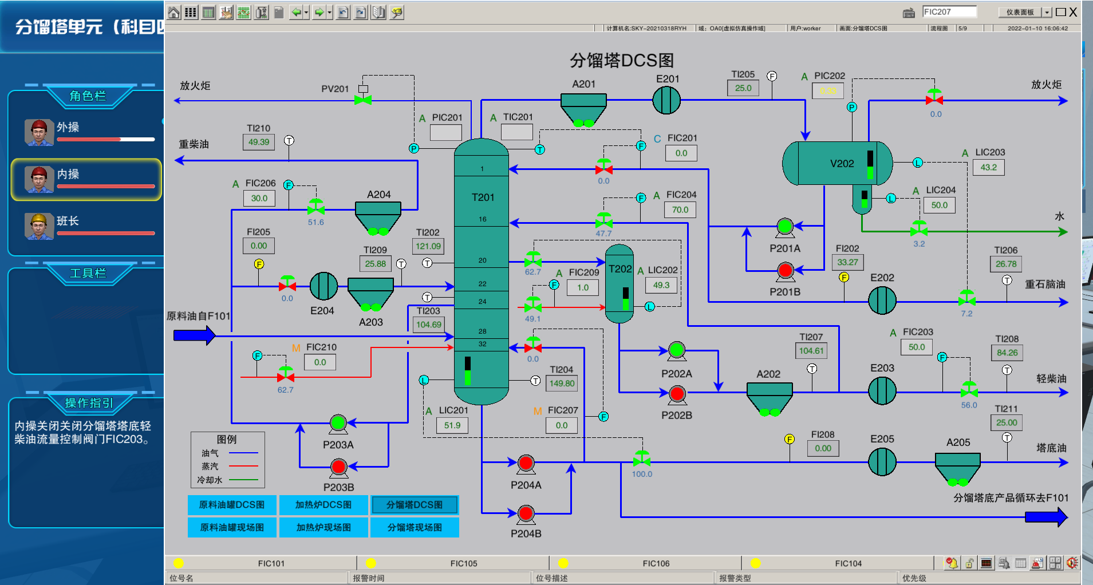Image resolution: width=1093 pixels, height=585 pixels.
Task: Open the manual book icon in toolbar
Action: [378, 12]
